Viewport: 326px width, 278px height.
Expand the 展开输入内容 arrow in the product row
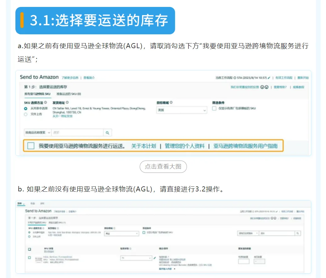[174, 269]
